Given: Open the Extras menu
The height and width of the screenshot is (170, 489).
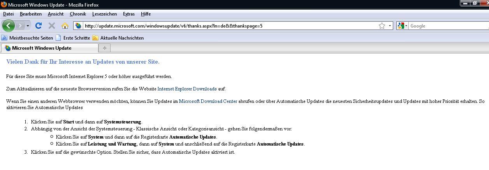Looking at the screenshot, I should tap(128, 14).
